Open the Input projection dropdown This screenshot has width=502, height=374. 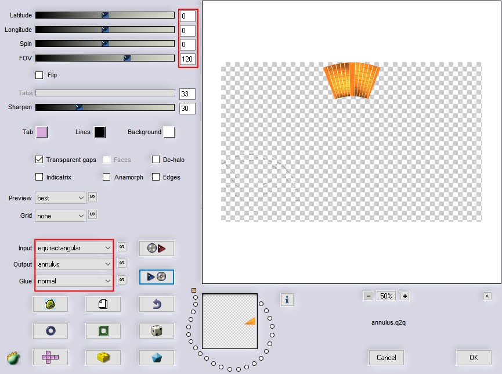74,248
